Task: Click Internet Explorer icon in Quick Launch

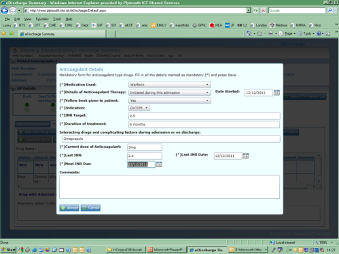Action: 35,250
